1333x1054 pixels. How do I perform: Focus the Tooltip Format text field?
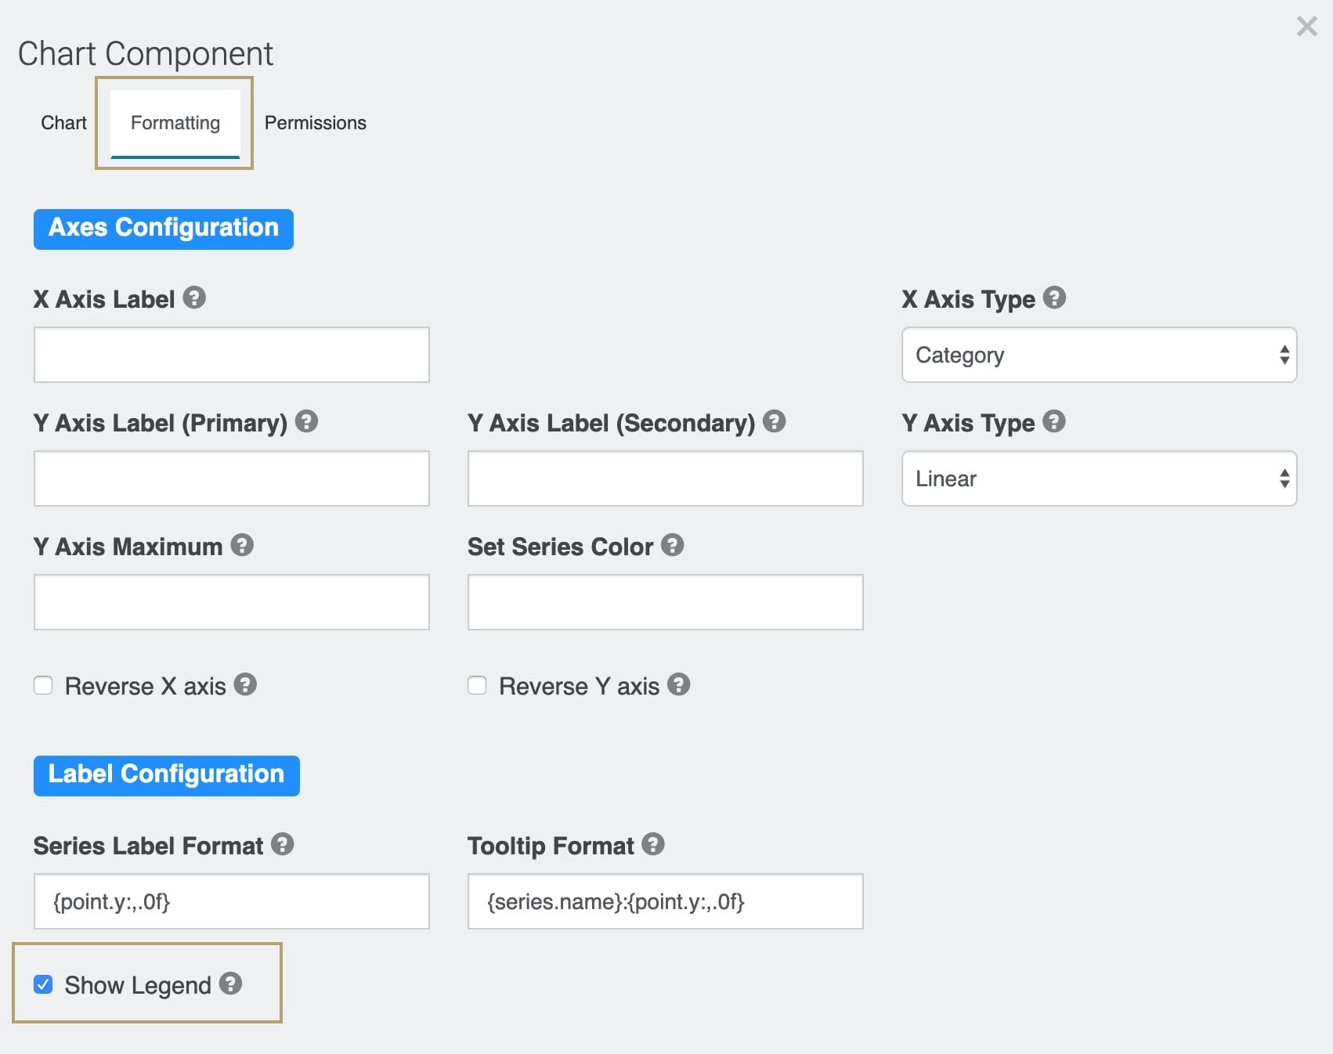coord(666,901)
